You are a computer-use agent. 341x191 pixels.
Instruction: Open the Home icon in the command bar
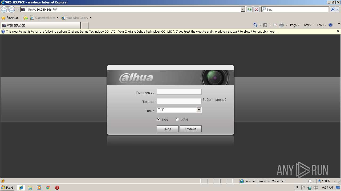[x=255, y=25]
